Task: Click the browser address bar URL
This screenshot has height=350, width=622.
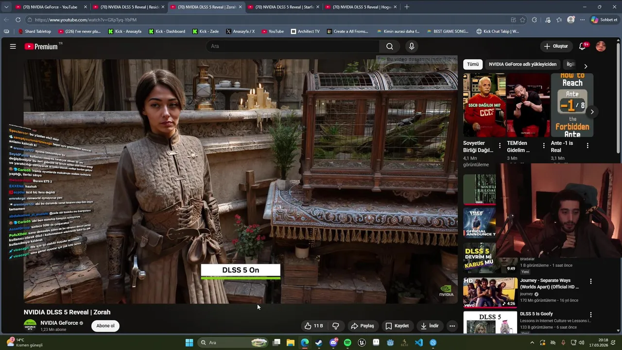Action: tap(86, 20)
